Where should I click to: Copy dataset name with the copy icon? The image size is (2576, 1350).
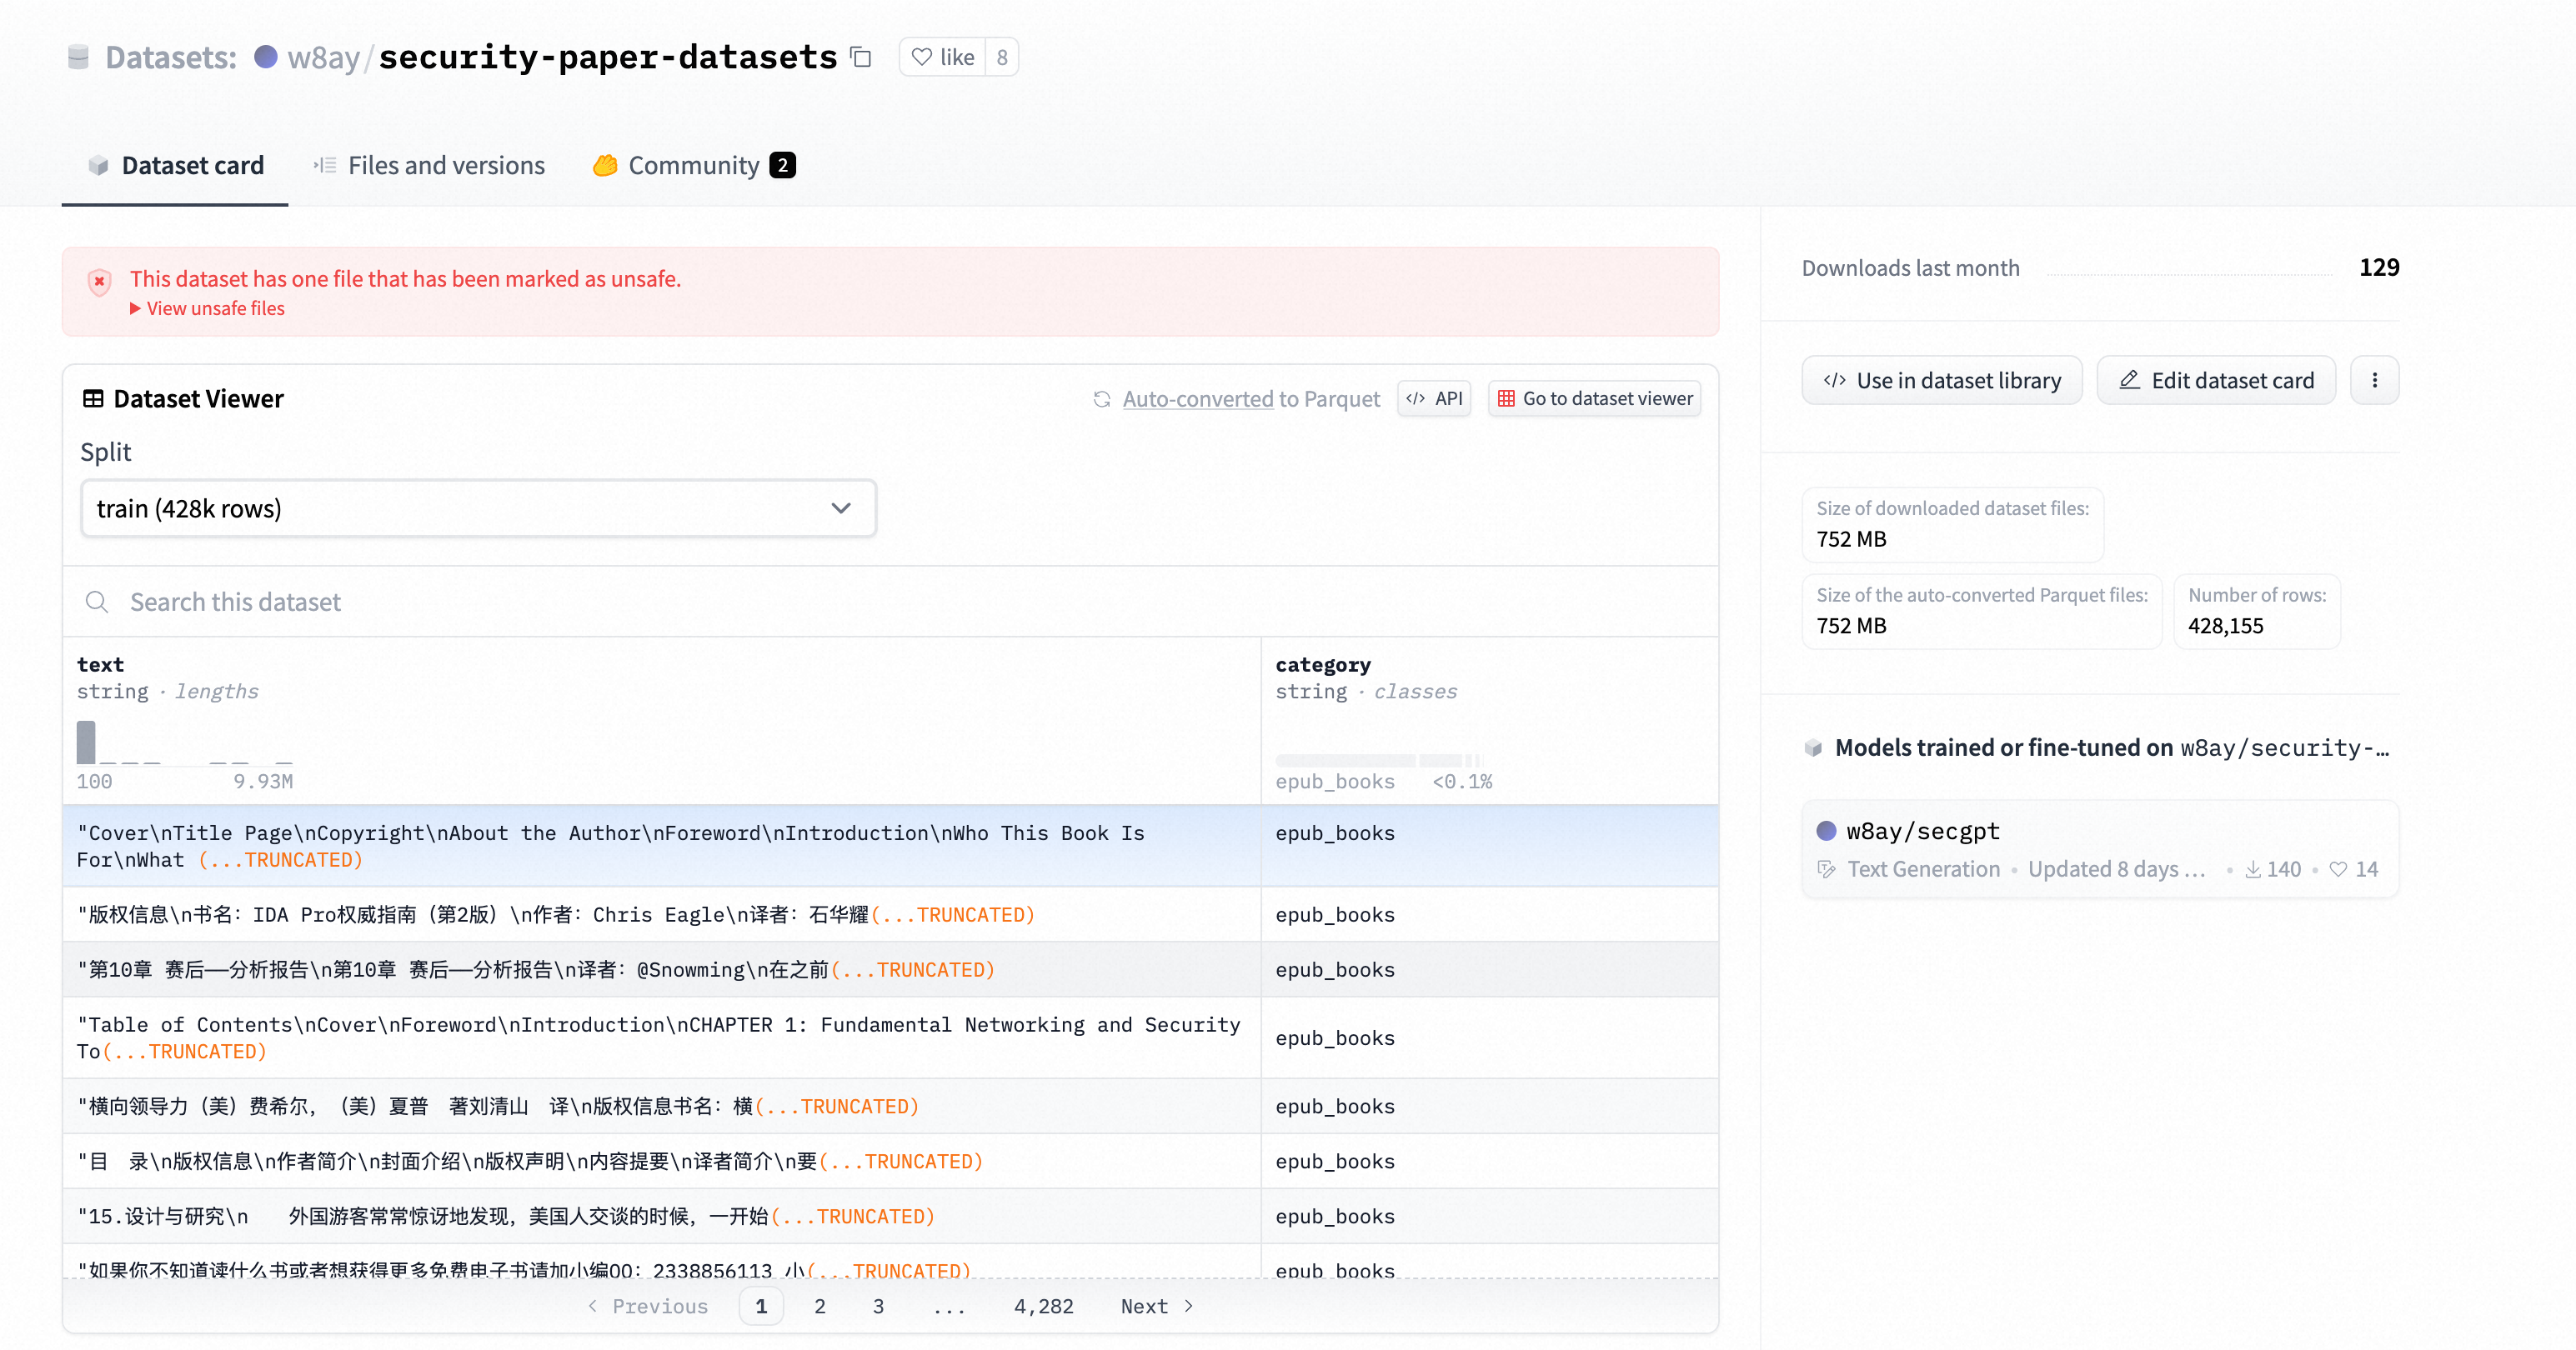860,57
